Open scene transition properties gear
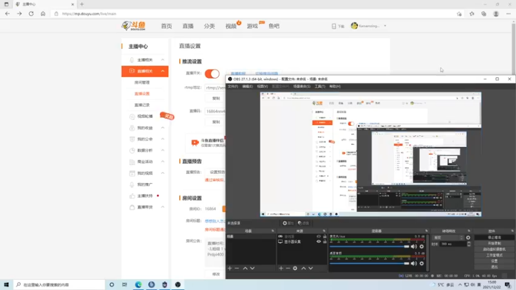 coord(468,237)
